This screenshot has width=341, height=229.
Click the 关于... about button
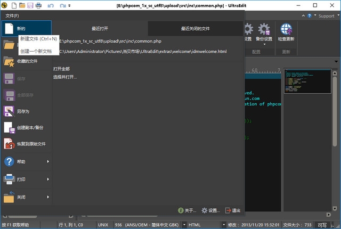187,210
